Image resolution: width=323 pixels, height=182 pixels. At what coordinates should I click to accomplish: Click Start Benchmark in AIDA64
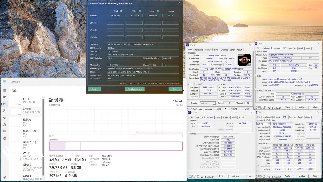pos(135,89)
